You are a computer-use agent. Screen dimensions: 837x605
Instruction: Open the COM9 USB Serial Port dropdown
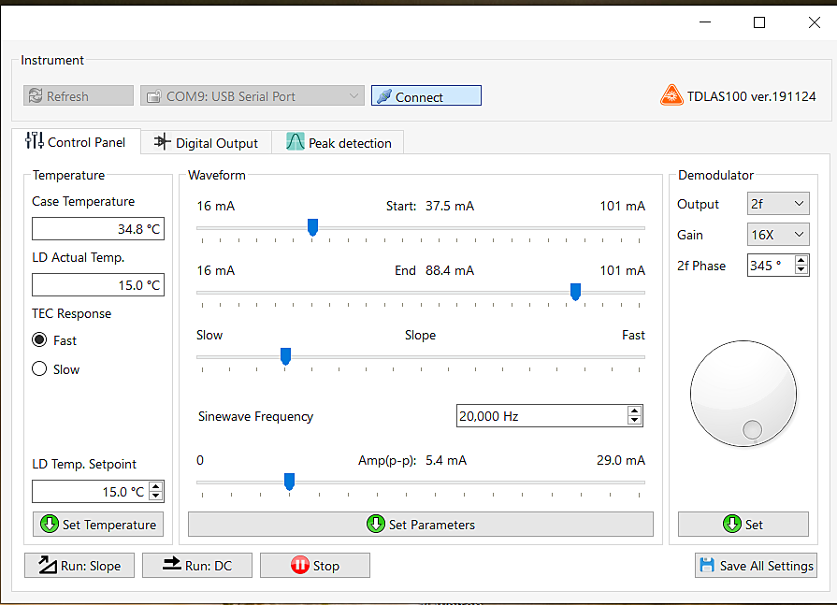tap(252, 96)
